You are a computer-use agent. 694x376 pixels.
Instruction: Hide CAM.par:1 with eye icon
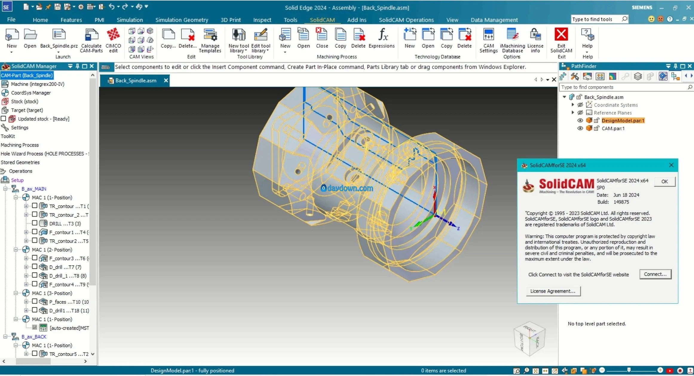(580, 128)
